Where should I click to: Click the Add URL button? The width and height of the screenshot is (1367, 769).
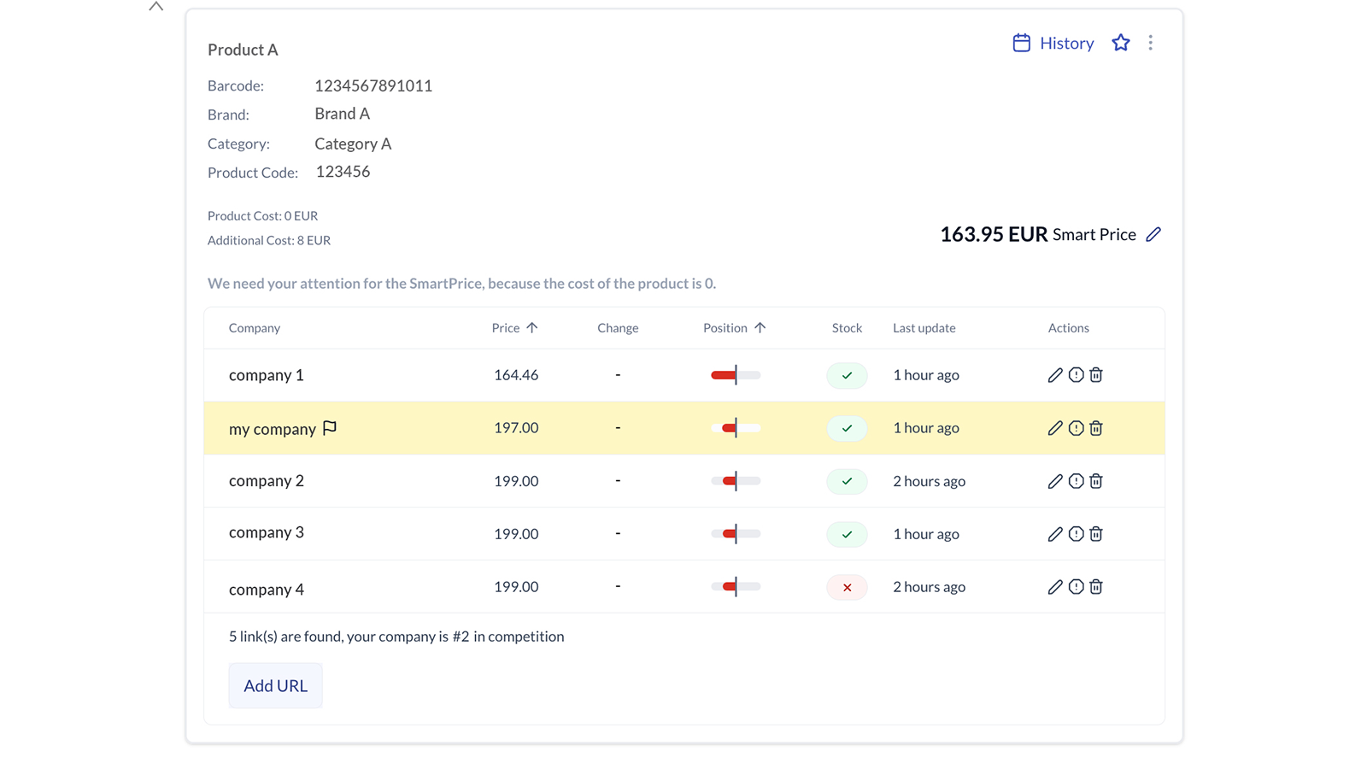pyautogui.click(x=275, y=685)
